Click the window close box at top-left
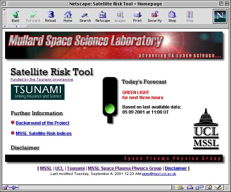Image resolution: width=231 pixels, height=192 pixels. point(4,4)
